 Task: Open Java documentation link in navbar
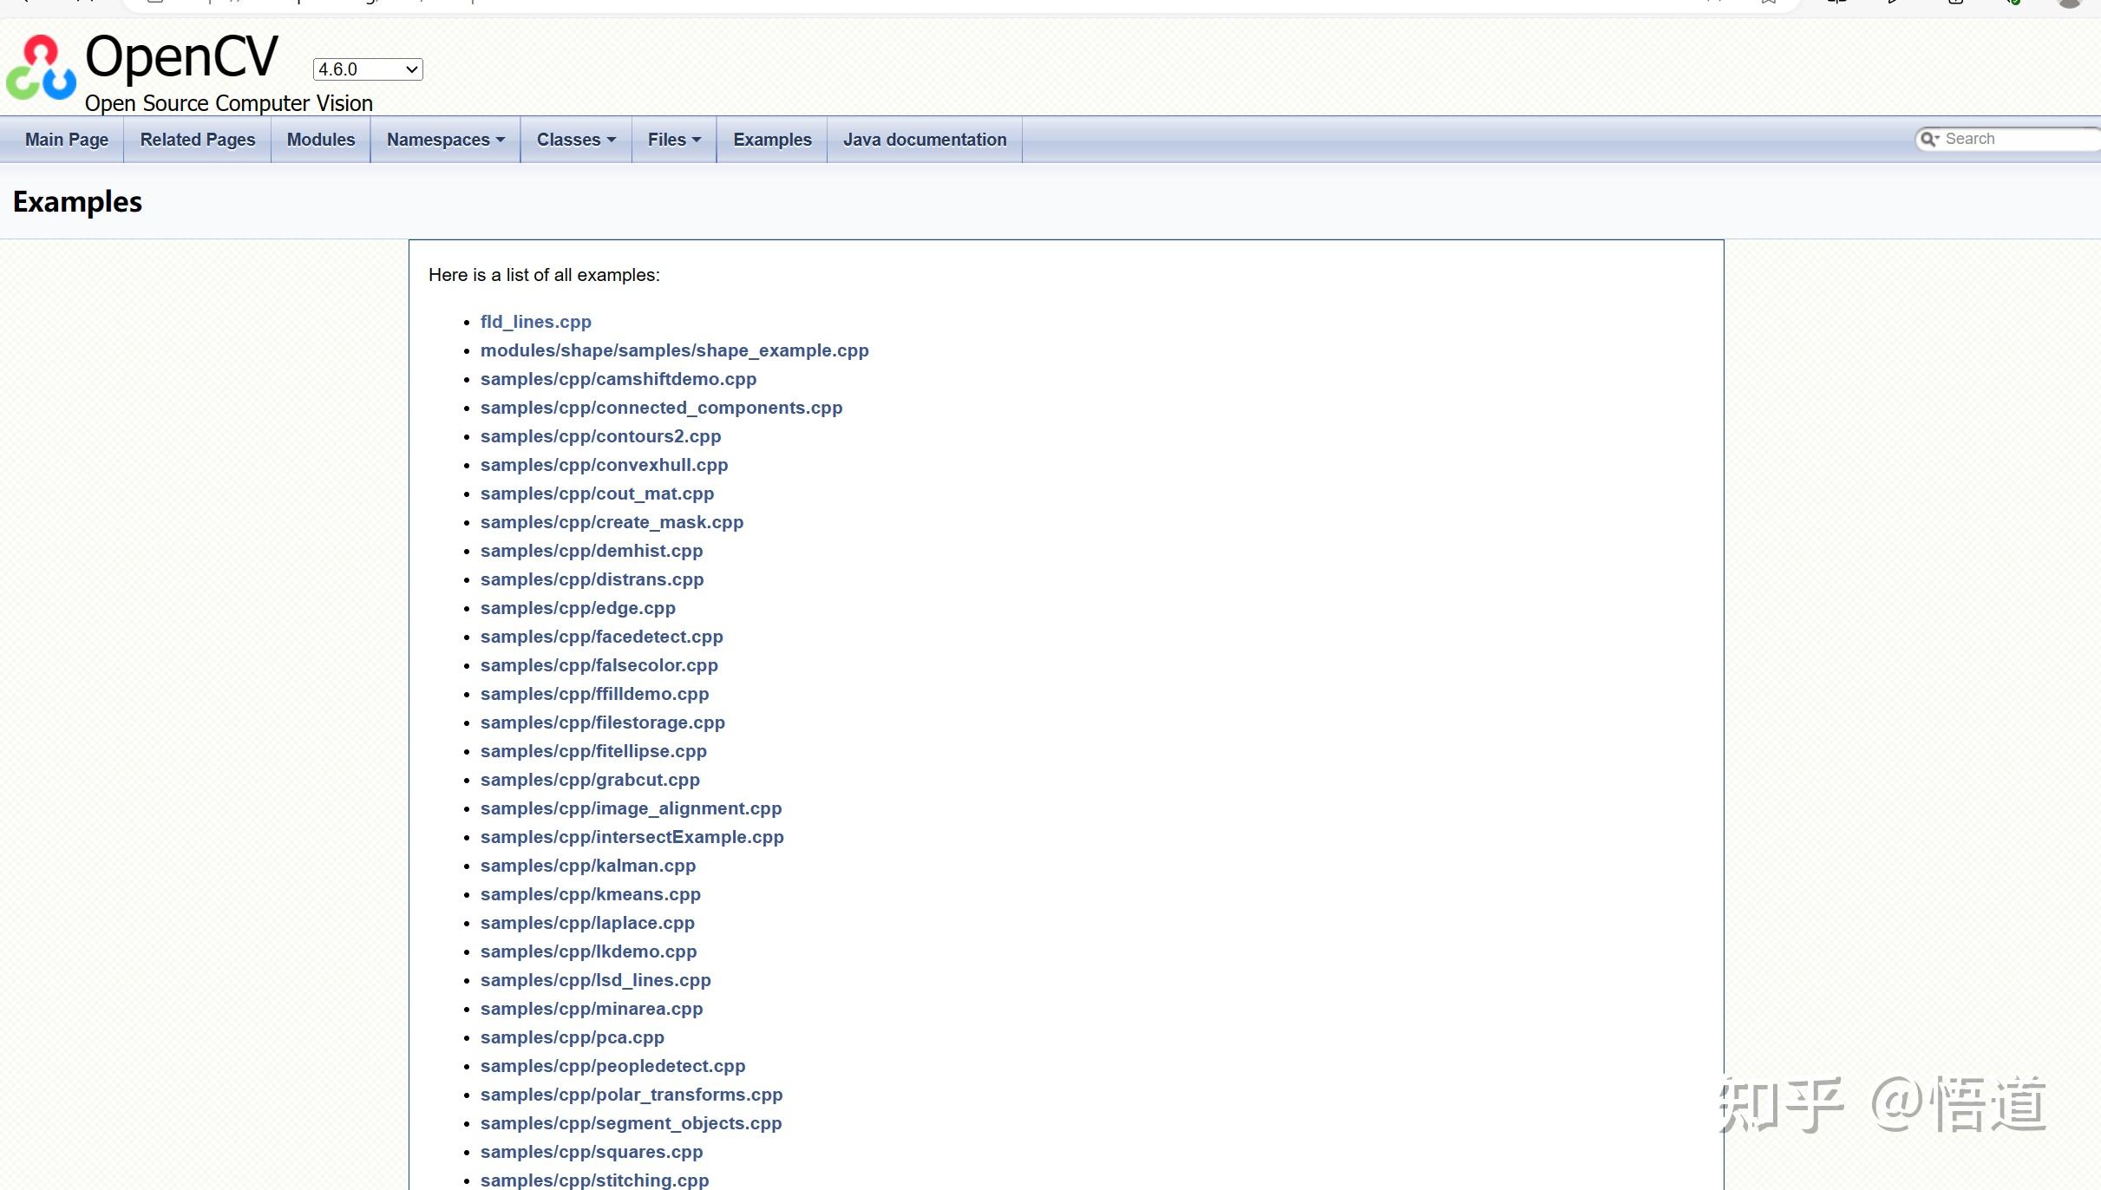[x=925, y=140]
